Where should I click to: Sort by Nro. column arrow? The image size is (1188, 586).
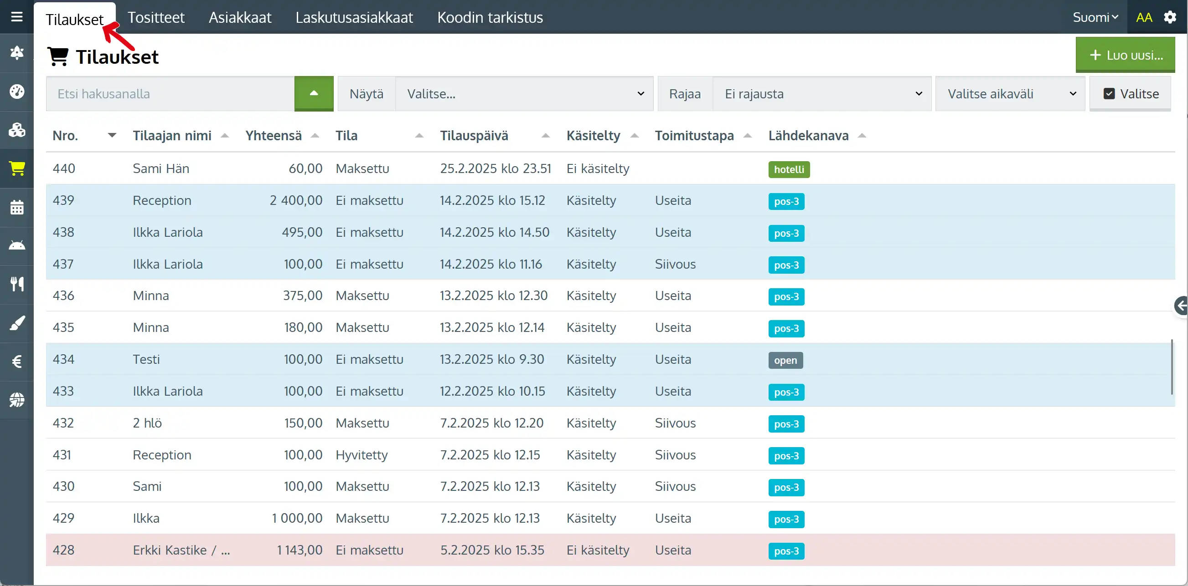(x=112, y=135)
